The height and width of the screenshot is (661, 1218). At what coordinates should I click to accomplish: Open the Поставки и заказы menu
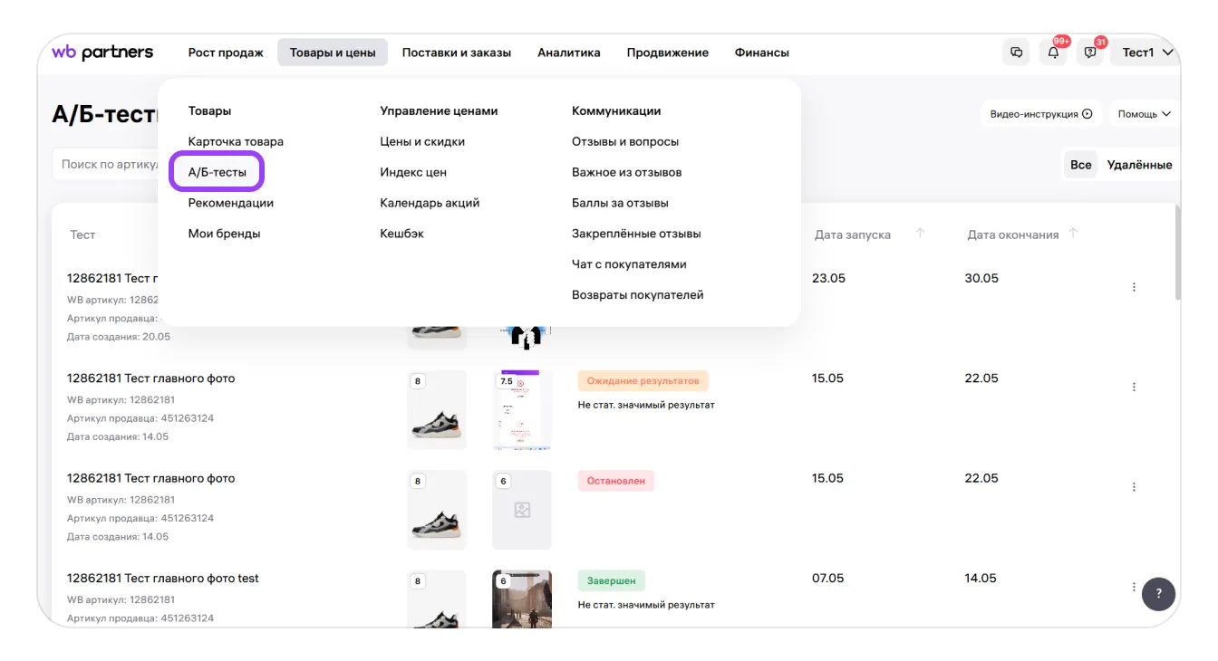[x=457, y=53]
